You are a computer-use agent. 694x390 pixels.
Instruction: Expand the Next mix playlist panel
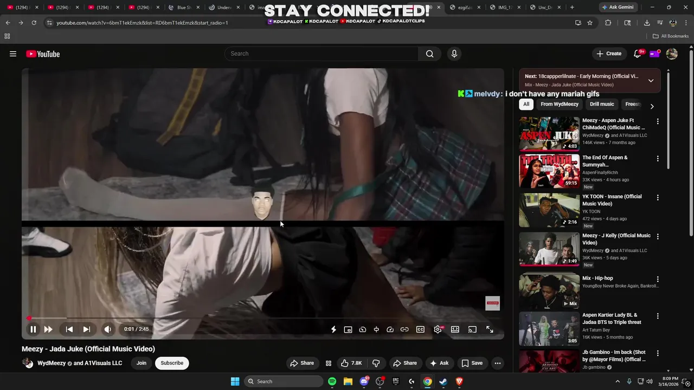[651, 81]
